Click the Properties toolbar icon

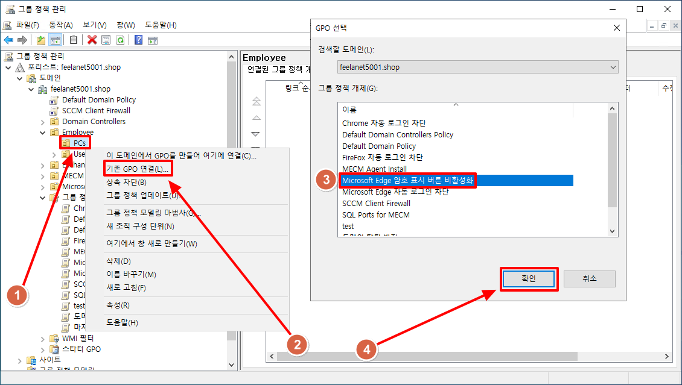tap(106, 40)
